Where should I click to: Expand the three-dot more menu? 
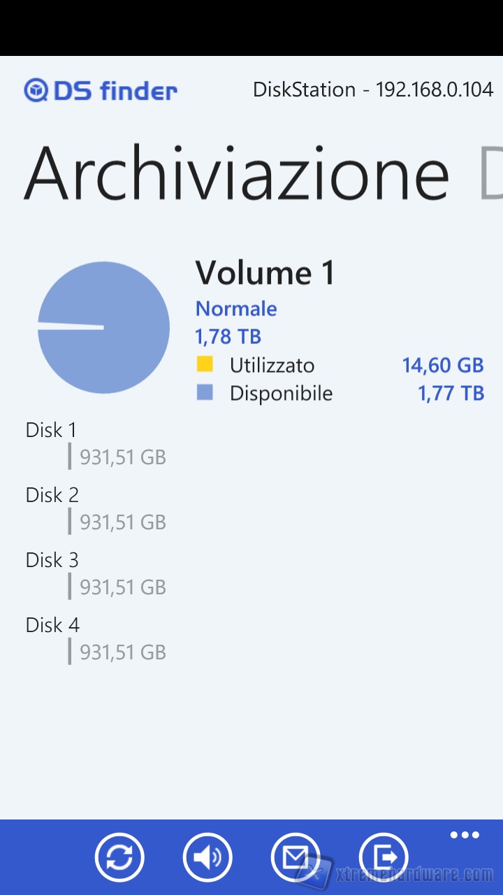point(465,835)
